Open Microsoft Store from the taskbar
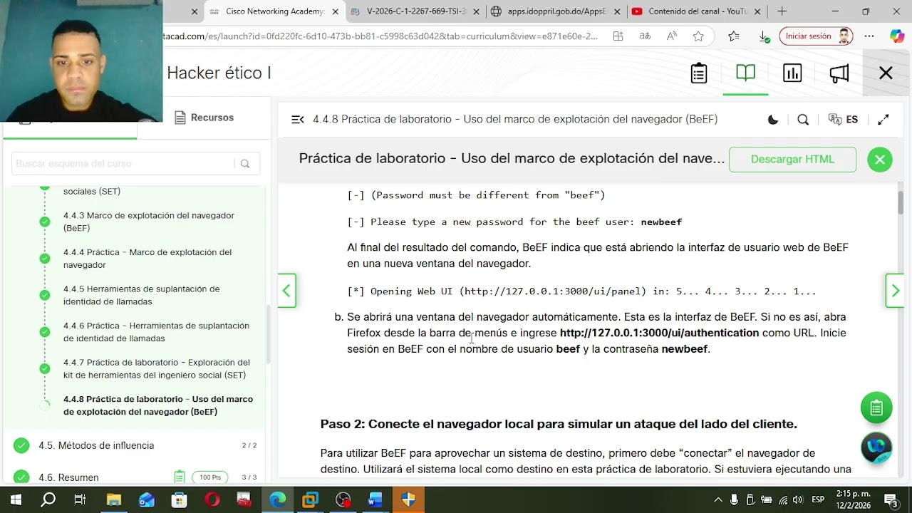This screenshot has height=513, width=912. tap(179, 499)
